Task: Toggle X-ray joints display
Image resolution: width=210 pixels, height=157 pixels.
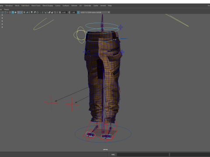Action: pyautogui.click(x=55, y=12)
